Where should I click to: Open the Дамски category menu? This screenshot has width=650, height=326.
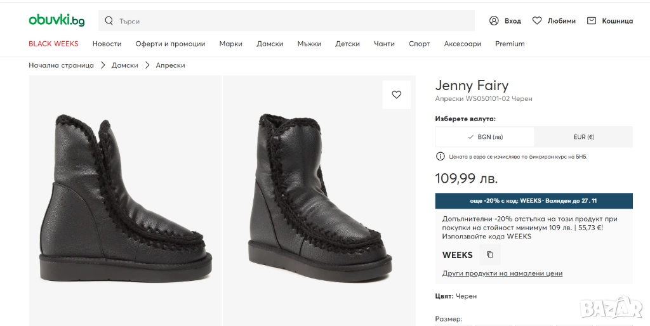270,44
